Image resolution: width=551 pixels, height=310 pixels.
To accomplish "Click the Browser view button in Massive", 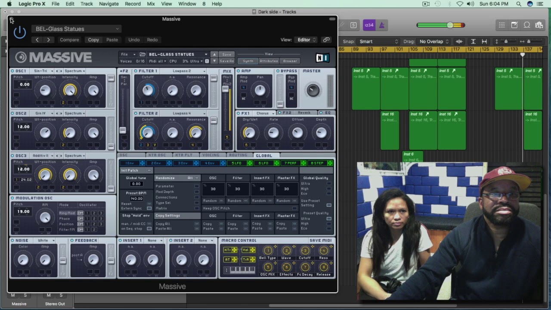I will (x=290, y=61).
